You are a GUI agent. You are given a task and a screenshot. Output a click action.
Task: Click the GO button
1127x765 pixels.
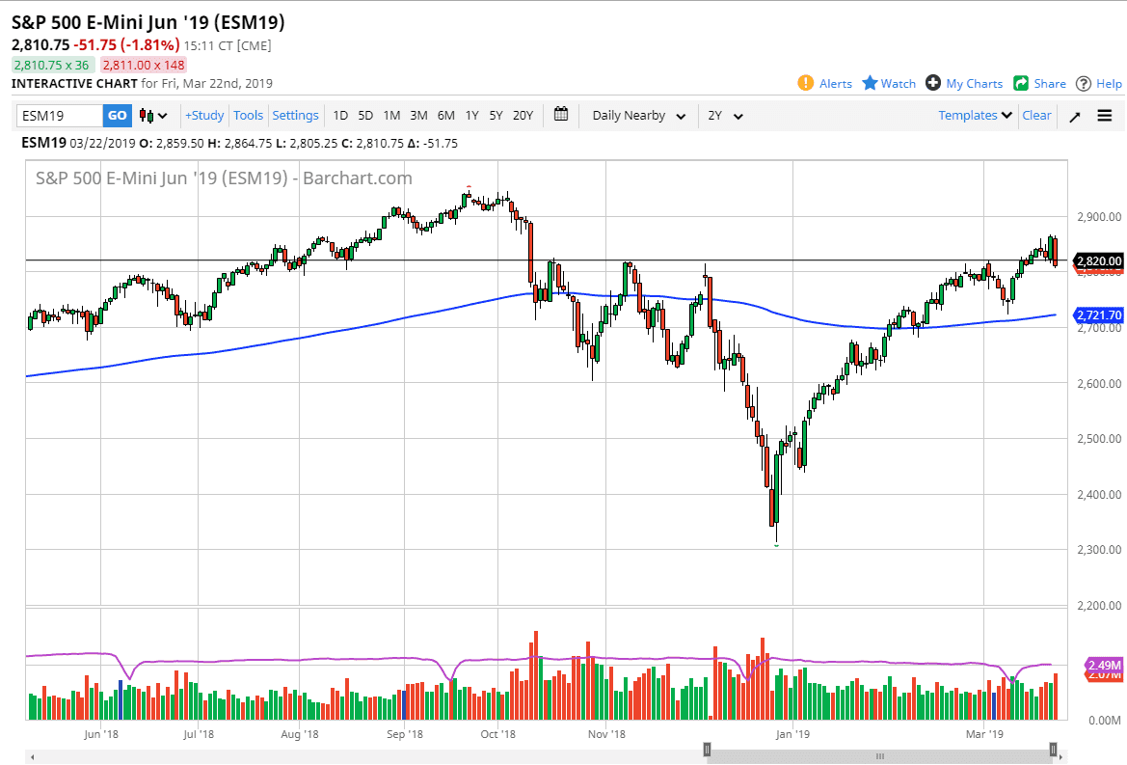coord(117,115)
